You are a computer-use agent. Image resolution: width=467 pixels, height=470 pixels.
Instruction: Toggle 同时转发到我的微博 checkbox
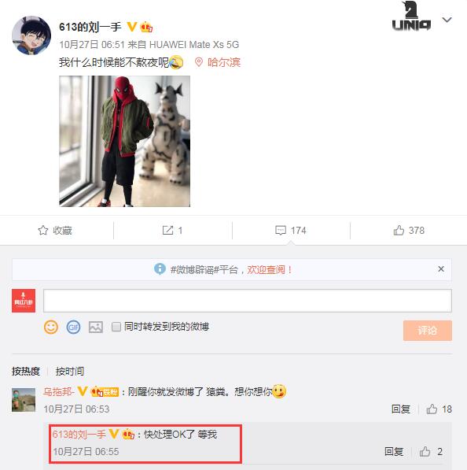116,327
